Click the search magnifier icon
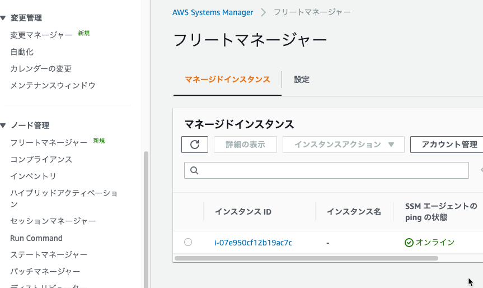 pos(194,170)
